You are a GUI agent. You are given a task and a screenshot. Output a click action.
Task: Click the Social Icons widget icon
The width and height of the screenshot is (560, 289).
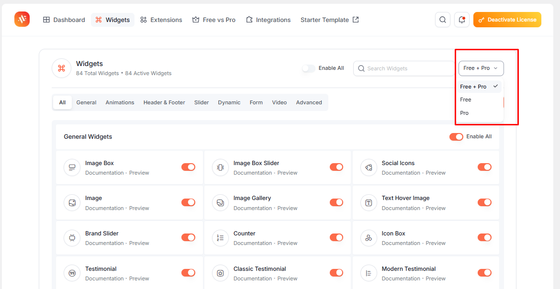369,167
